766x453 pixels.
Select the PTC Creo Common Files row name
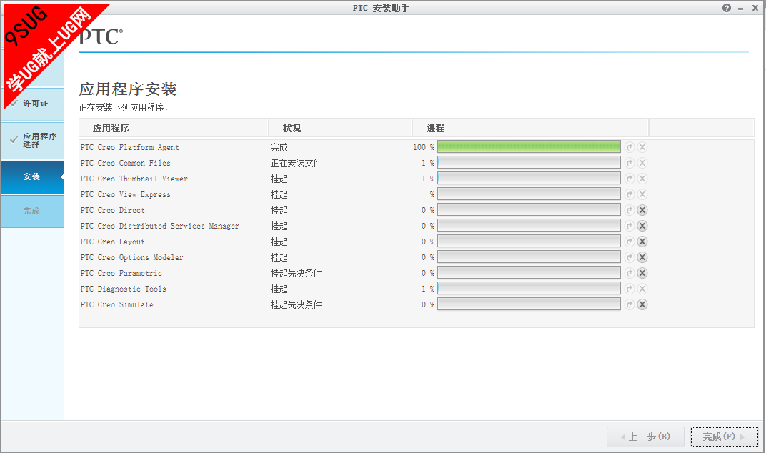126,163
